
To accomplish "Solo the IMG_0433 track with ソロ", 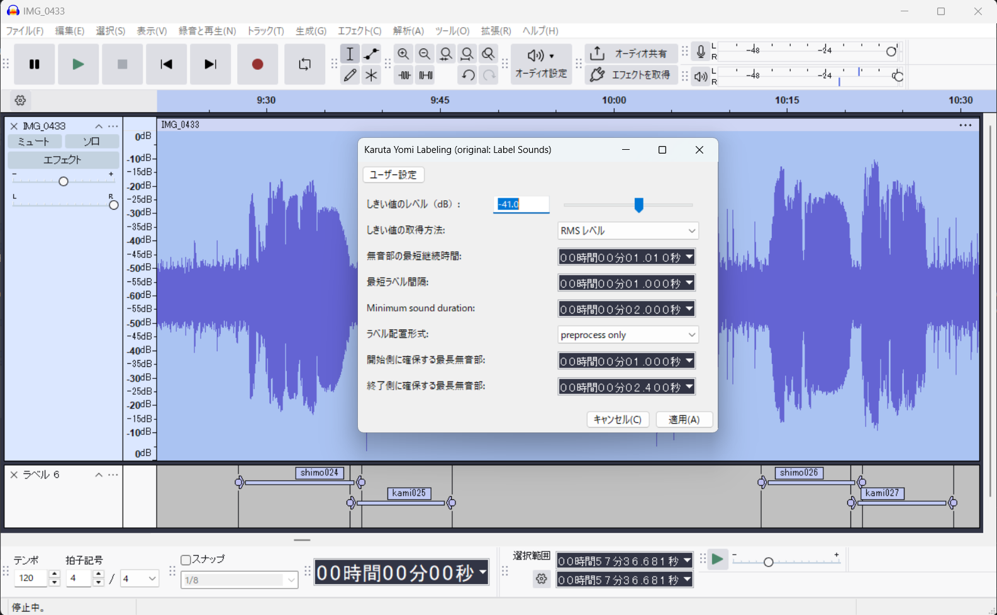I will [92, 142].
